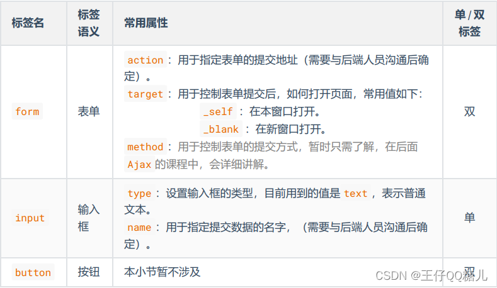
Task: Click the '输入框' semantics cell
Action: point(89,218)
